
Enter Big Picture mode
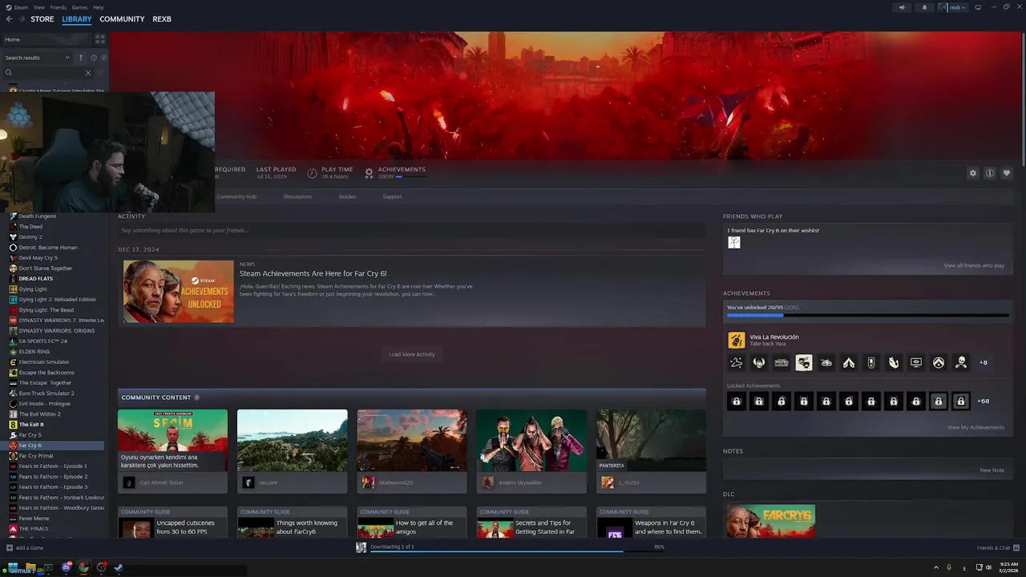tap(978, 7)
